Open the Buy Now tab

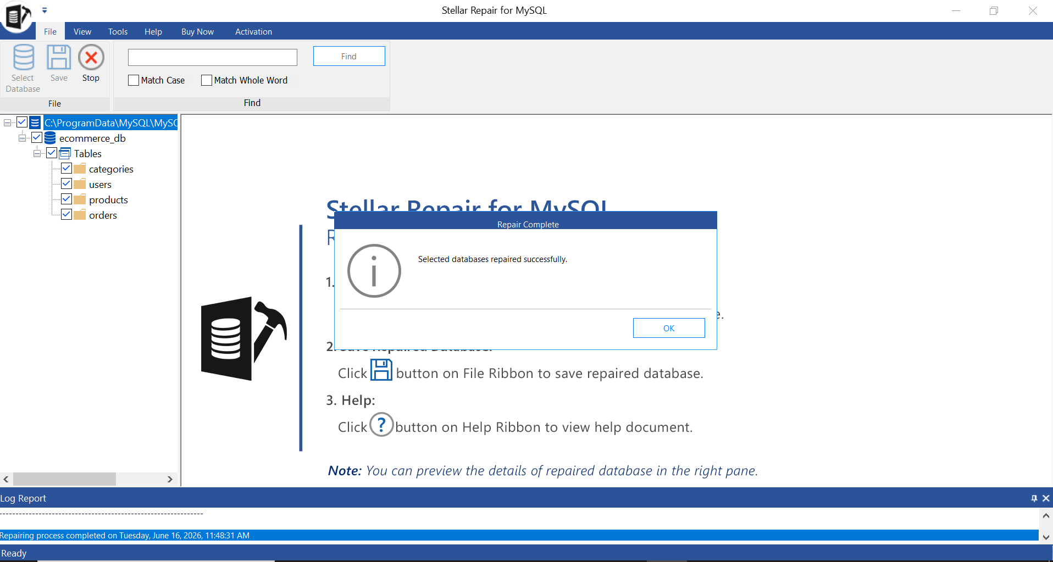click(x=198, y=31)
